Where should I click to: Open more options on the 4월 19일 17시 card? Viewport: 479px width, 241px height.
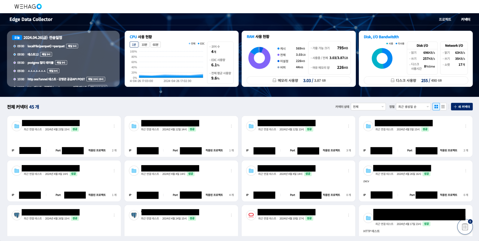pyautogui.click(x=349, y=215)
